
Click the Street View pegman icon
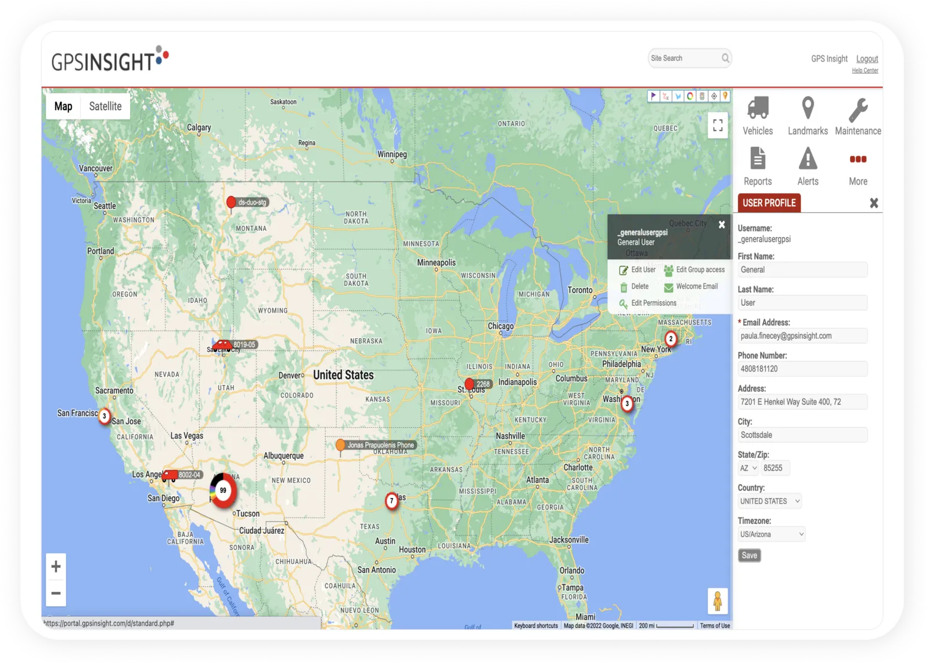pos(718,601)
